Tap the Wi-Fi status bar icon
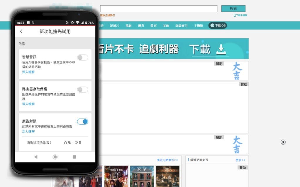The height and width of the screenshot is (187, 300). tap(77, 23)
